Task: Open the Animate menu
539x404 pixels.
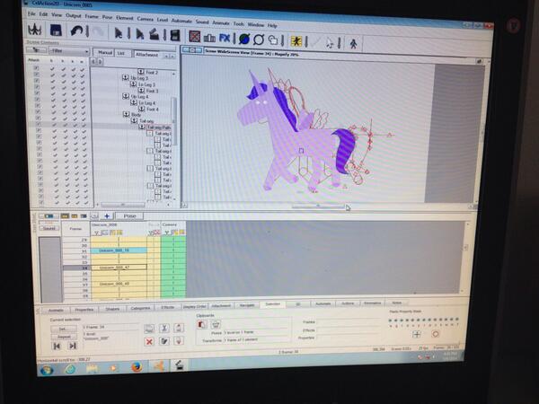Action: click(x=221, y=22)
